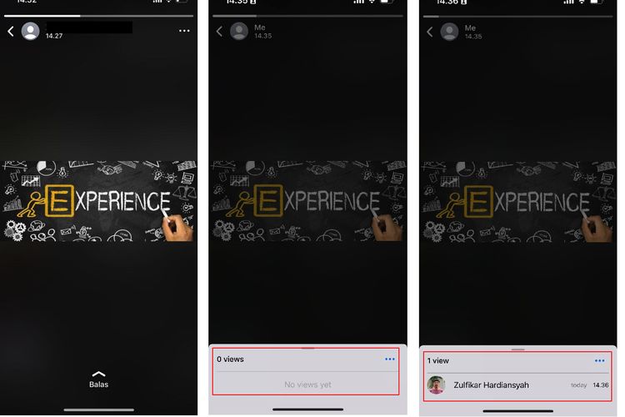Tap the home indicator bar in right phone
625x417 pixels.
[x=517, y=410]
